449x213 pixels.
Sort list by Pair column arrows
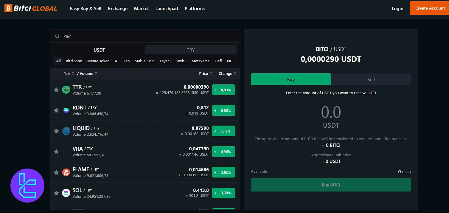(73, 74)
